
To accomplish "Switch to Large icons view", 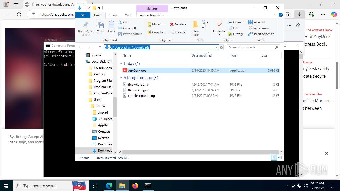I will pos(279,158).
